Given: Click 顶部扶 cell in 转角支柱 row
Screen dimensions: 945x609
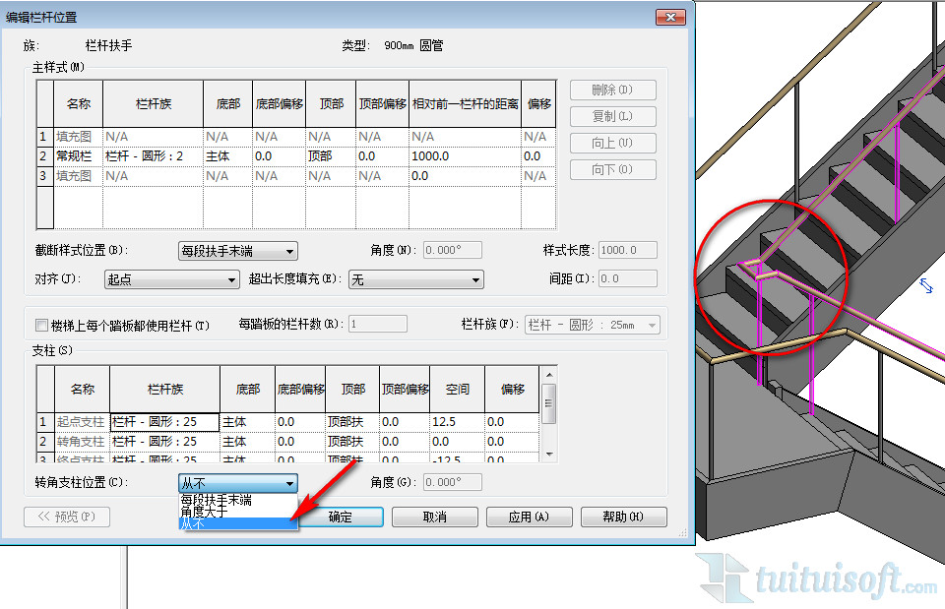Looking at the screenshot, I should pos(352,442).
